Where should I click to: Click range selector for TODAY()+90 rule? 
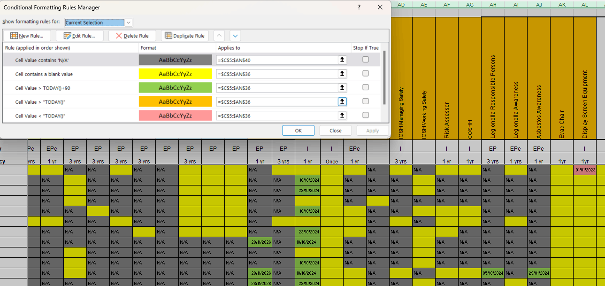[342, 88]
